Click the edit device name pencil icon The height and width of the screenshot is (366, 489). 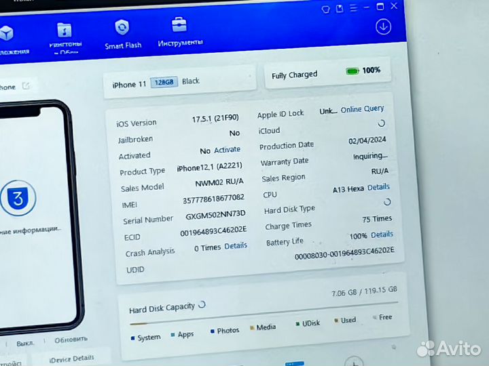[x=26, y=85]
